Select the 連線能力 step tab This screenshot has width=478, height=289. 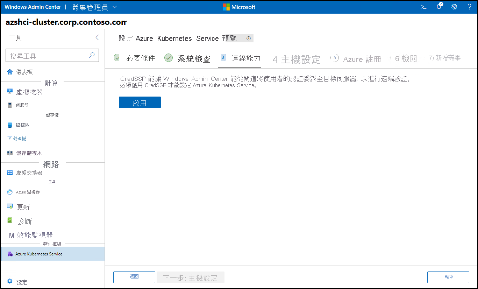pos(241,58)
